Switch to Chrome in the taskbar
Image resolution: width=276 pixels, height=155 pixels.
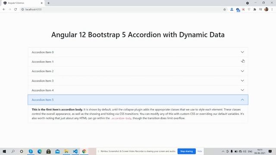(84, 151)
